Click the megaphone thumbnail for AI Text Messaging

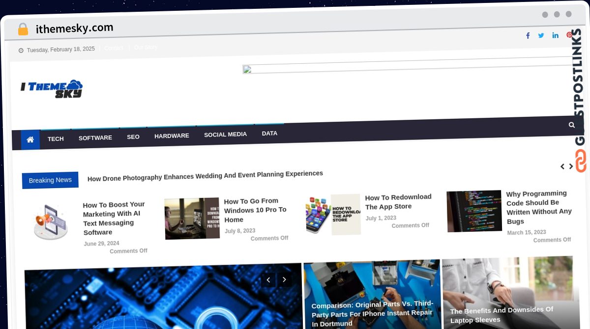tap(51, 221)
